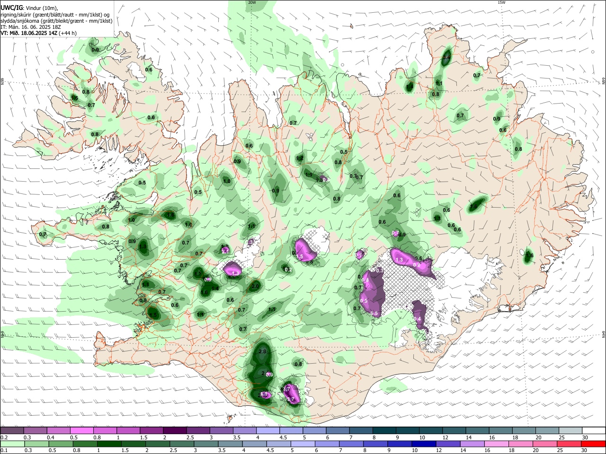Image resolution: width=606 pixels, height=454 pixels.
Task: Select the 'rigning/skúrir' description line
Action: [55, 14]
